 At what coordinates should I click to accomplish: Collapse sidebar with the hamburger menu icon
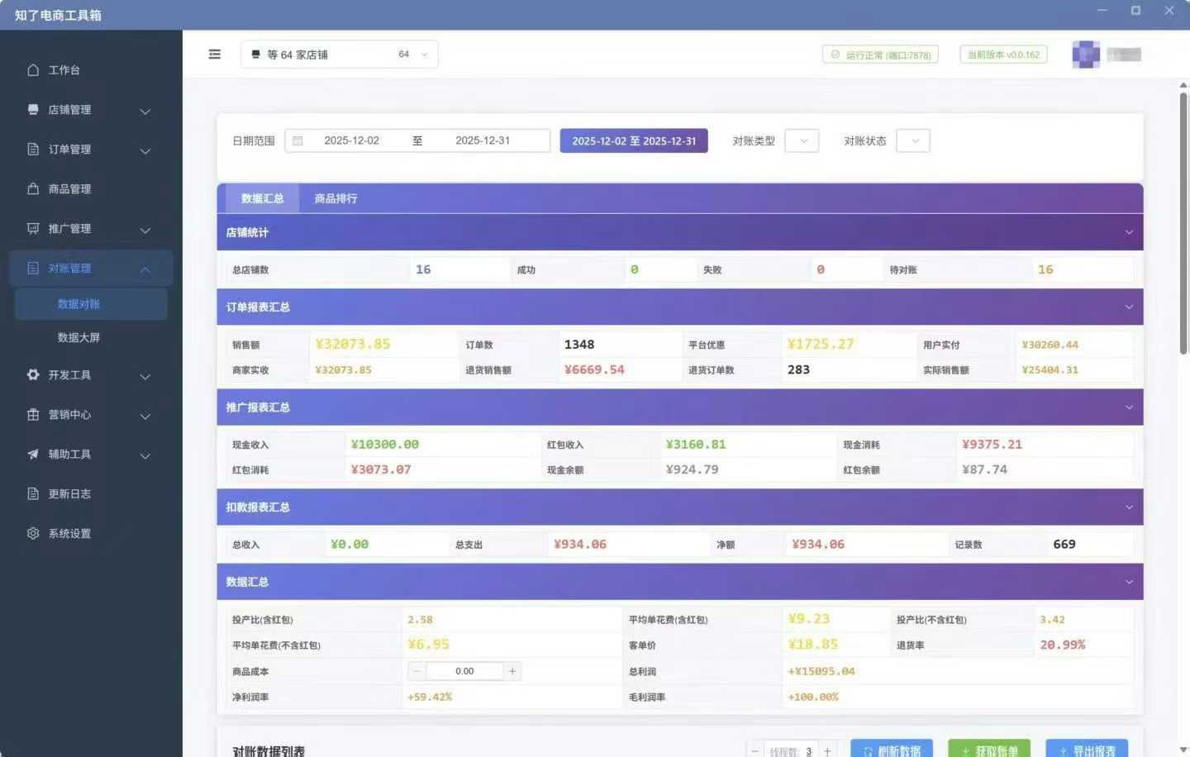(x=215, y=55)
